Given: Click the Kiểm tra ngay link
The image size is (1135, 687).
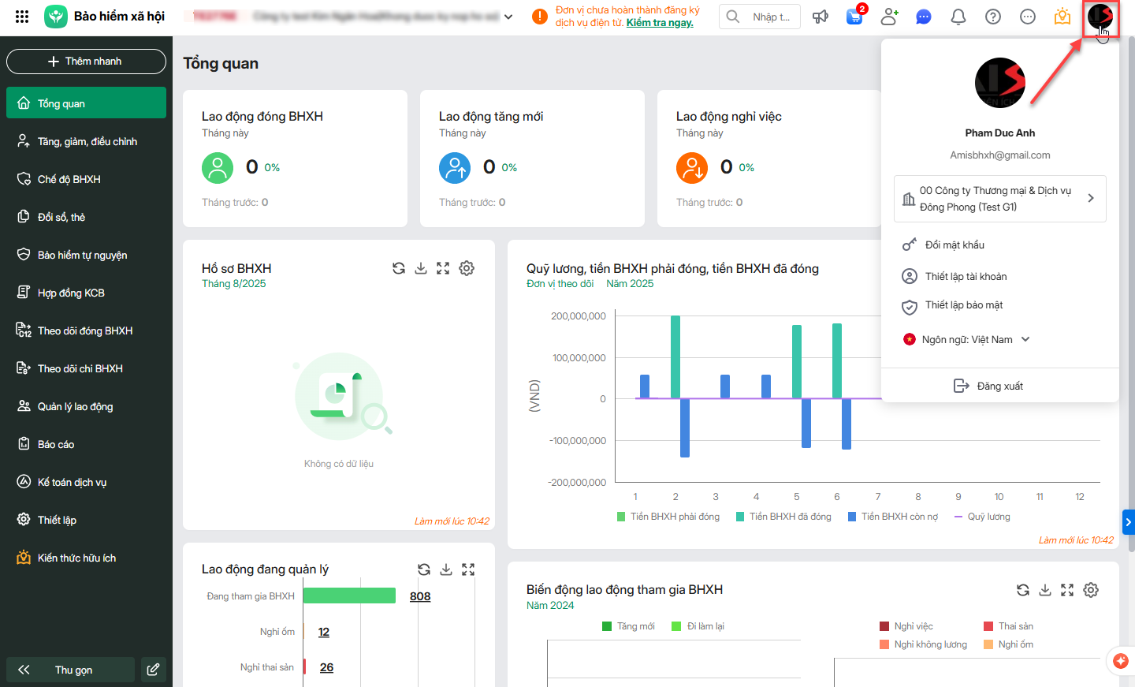Looking at the screenshot, I should (660, 23).
